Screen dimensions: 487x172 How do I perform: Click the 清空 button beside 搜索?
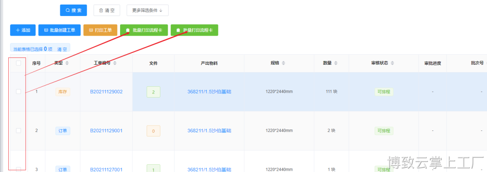tap(107, 10)
